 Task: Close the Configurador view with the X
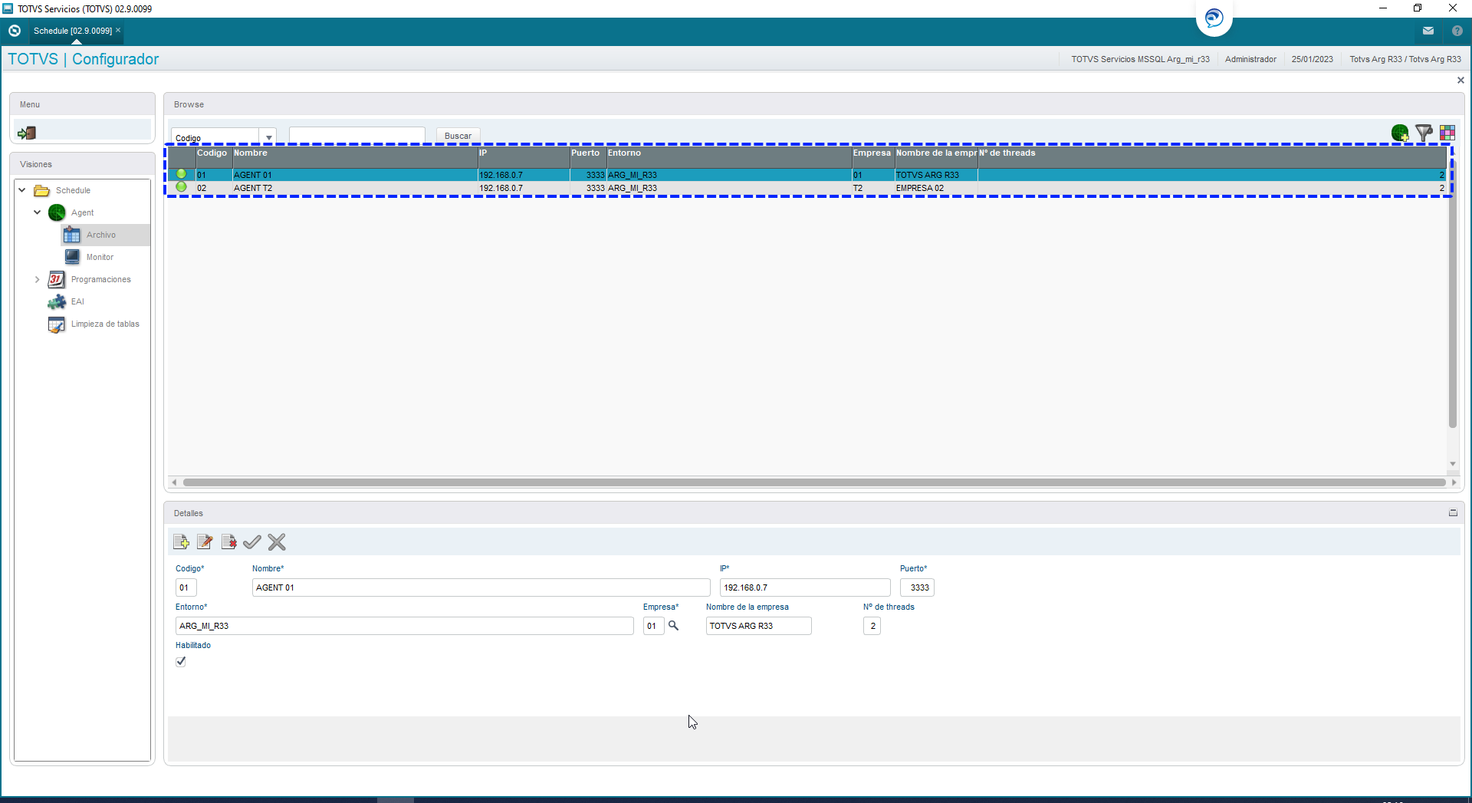click(x=1460, y=80)
